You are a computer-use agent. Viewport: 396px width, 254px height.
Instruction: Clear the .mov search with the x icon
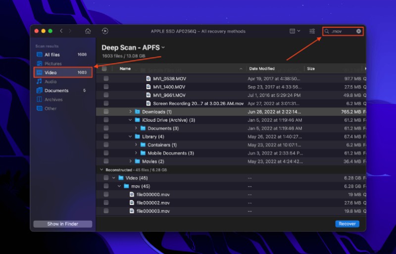[x=358, y=31]
